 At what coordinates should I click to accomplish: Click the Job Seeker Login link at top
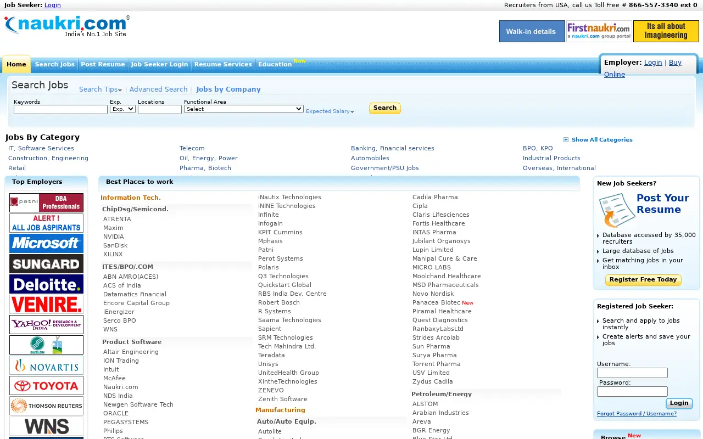(53, 5)
